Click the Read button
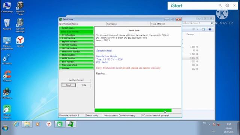This screenshot has height=135, width=240. coord(68,85)
